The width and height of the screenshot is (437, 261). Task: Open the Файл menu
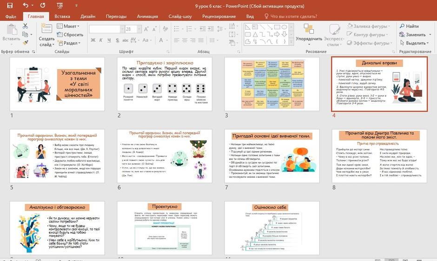[x=11, y=16]
